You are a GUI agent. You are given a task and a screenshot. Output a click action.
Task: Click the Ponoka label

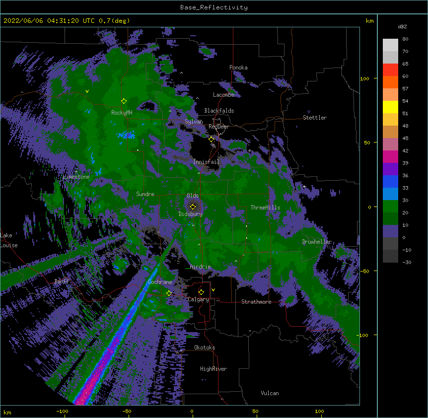point(238,68)
